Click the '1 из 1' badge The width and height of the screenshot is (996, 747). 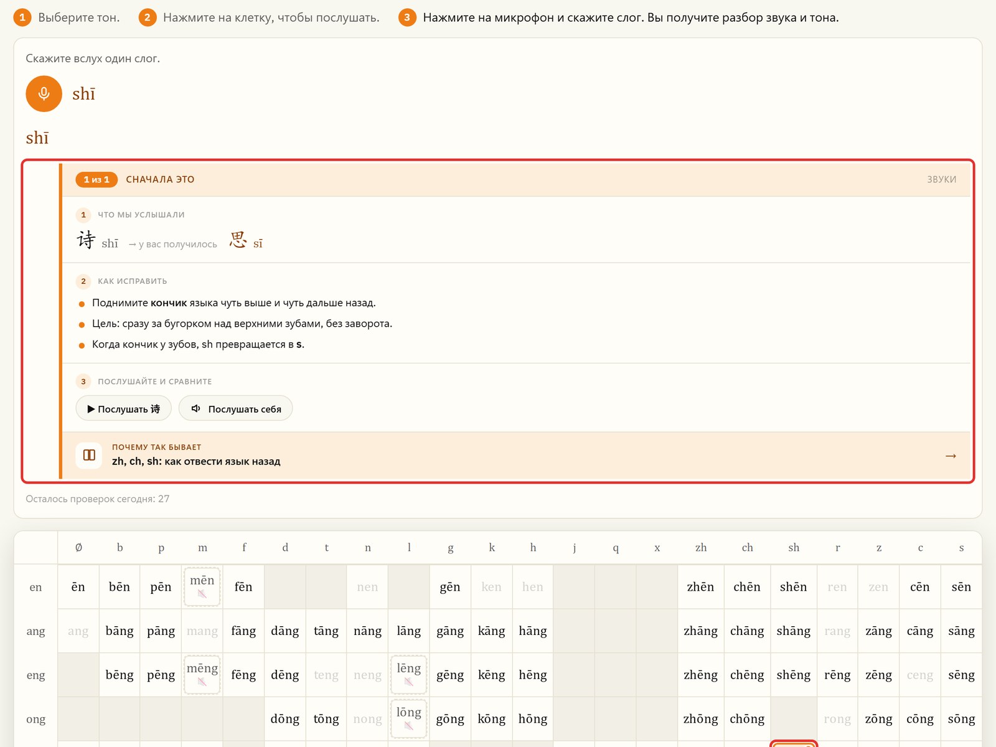96,179
